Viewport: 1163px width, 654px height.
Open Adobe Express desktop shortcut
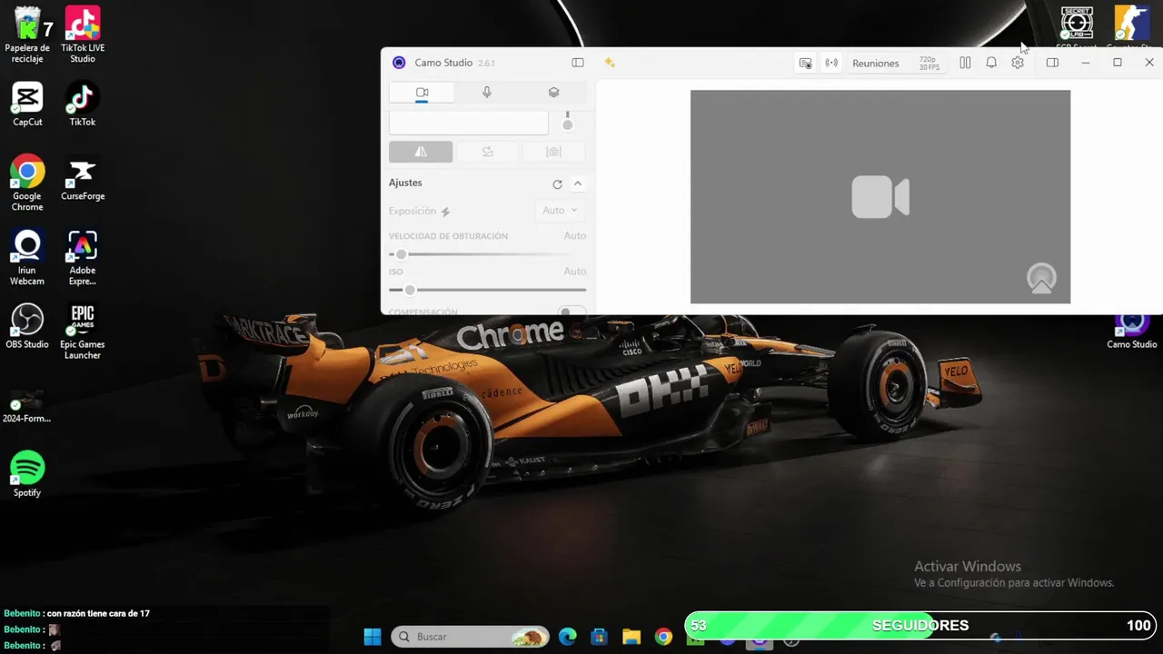click(x=83, y=257)
